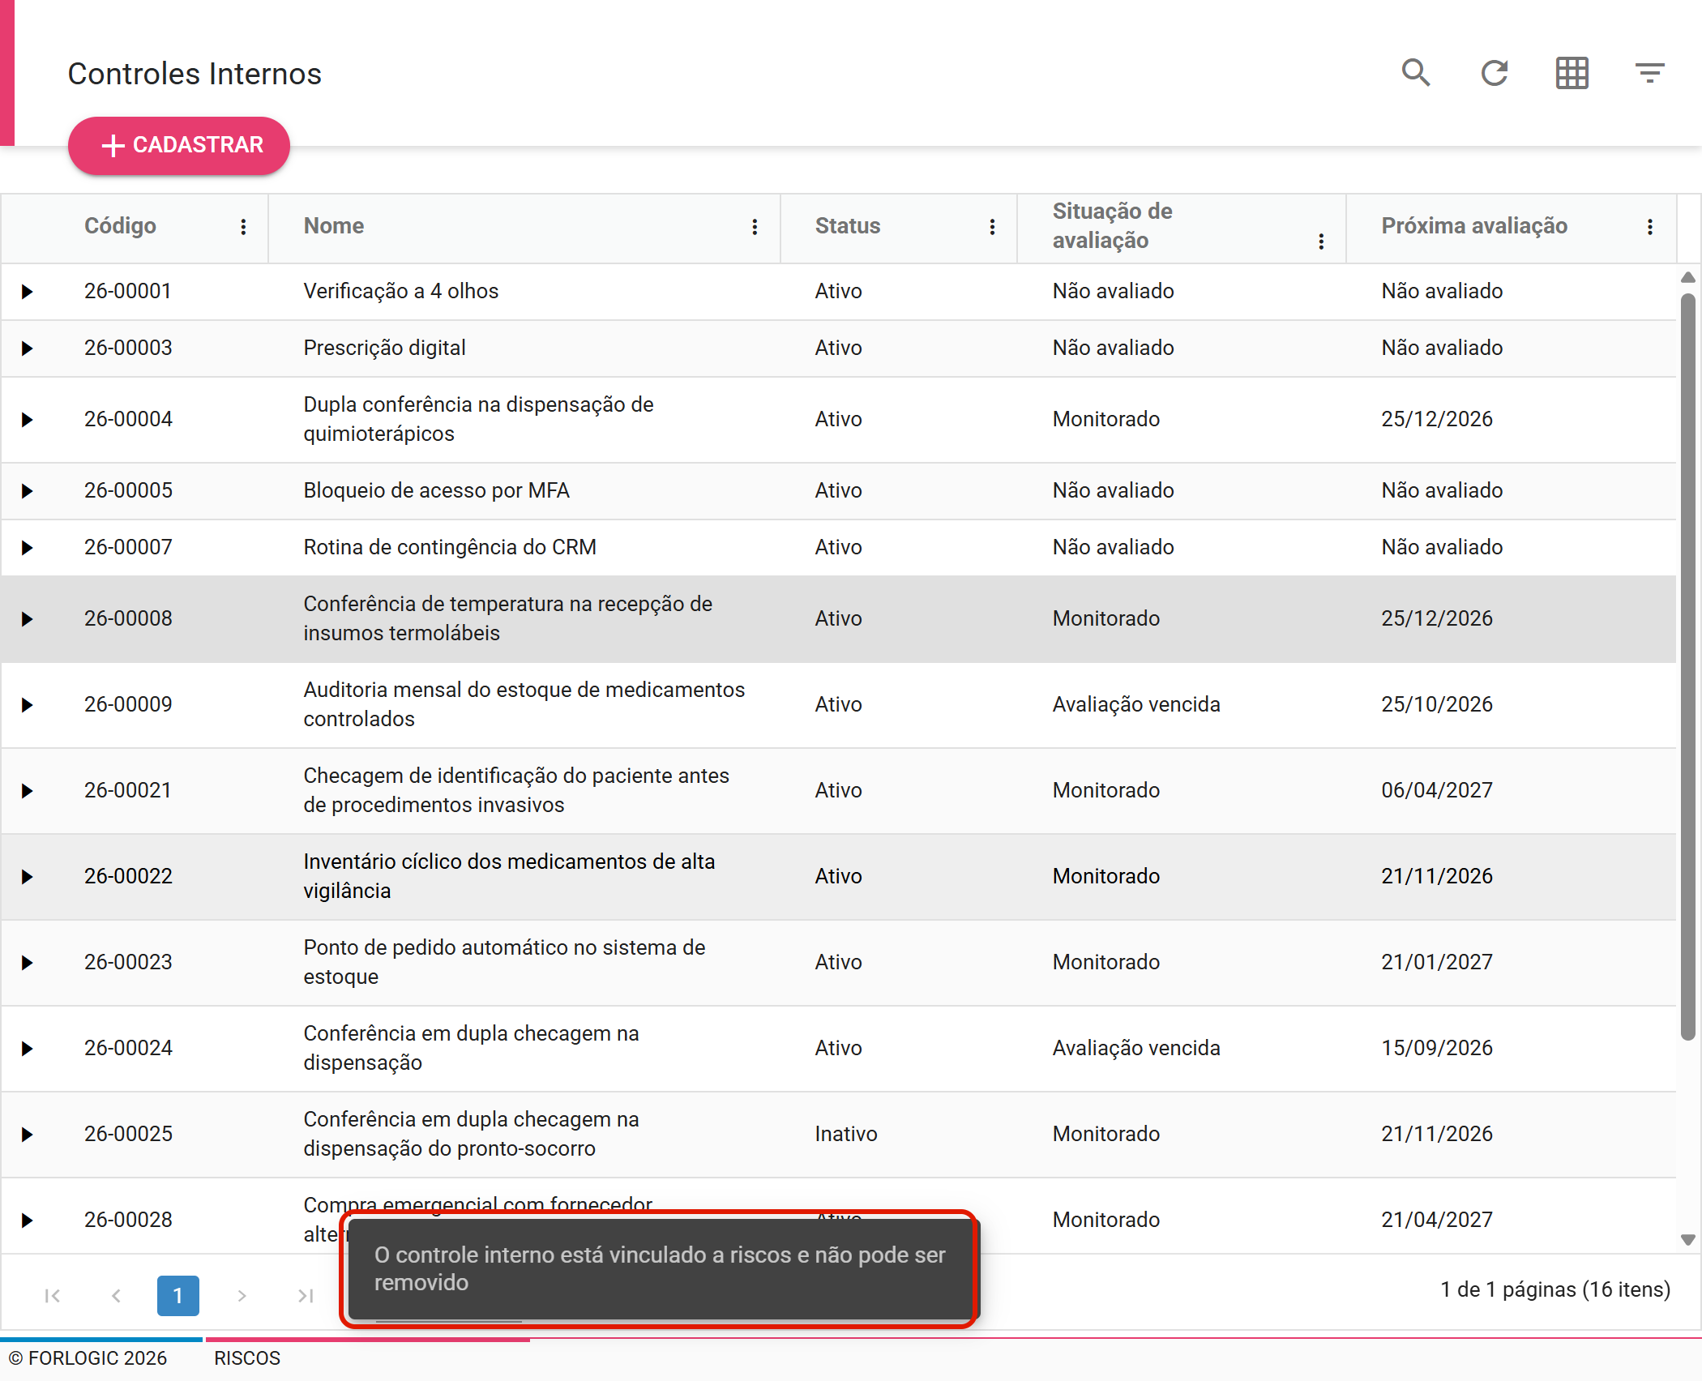Switch to the RISCOS footer tab
The image size is (1702, 1381).
point(247,1358)
